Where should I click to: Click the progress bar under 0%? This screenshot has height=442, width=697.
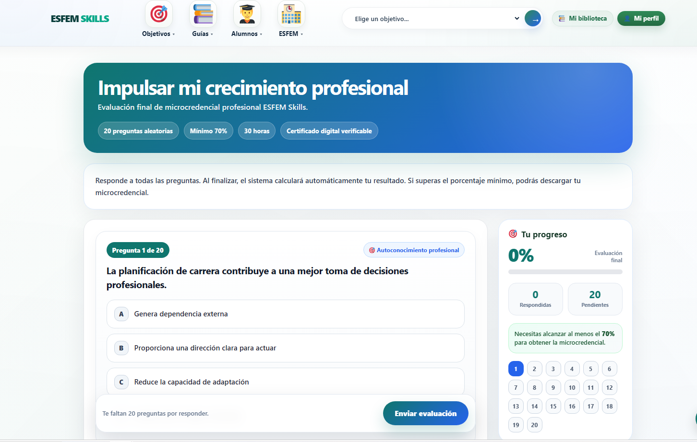pyautogui.click(x=565, y=272)
